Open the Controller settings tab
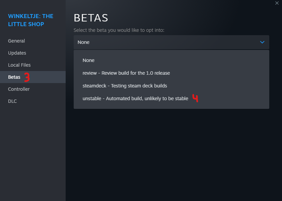This screenshot has height=201, width=282. tap(19, 89)
